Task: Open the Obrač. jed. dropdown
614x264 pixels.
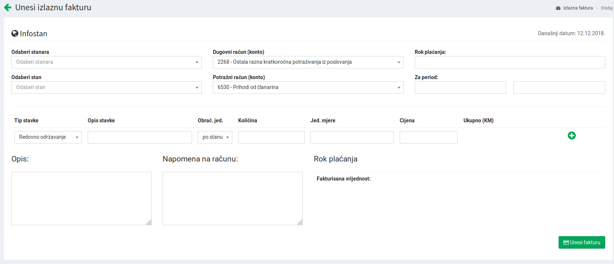Action: click(215, 137)
